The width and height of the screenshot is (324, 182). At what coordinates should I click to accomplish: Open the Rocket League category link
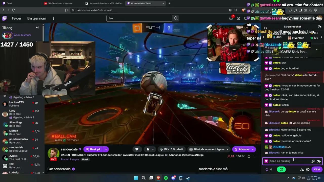coord(70,160)
